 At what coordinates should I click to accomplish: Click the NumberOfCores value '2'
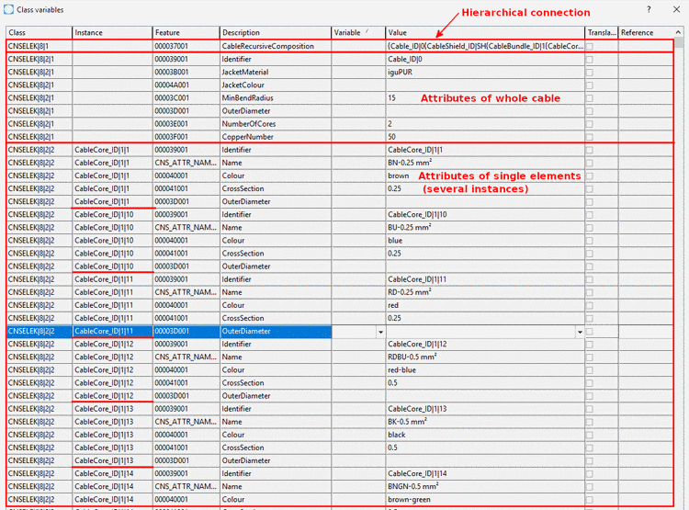(485, 124)
